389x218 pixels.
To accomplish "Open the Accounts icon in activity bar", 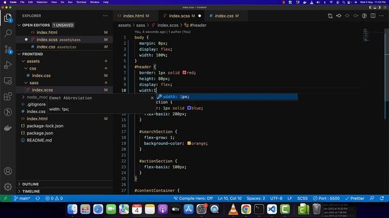I will [8, 171].
